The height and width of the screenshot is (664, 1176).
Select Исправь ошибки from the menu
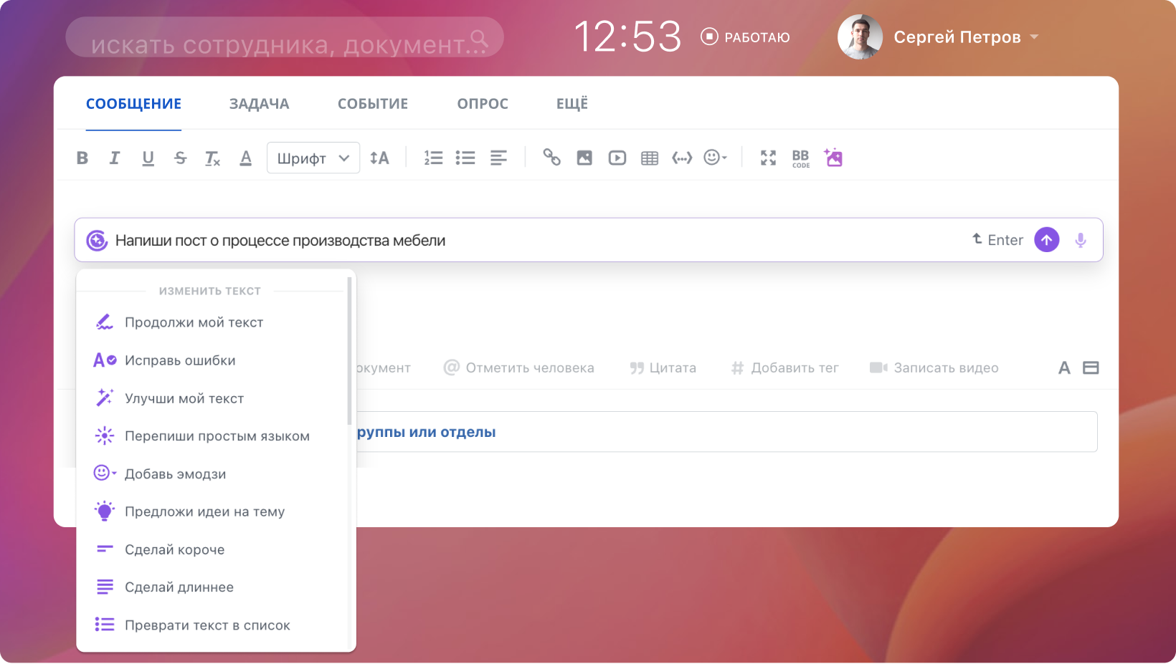(x=180, y=360)
